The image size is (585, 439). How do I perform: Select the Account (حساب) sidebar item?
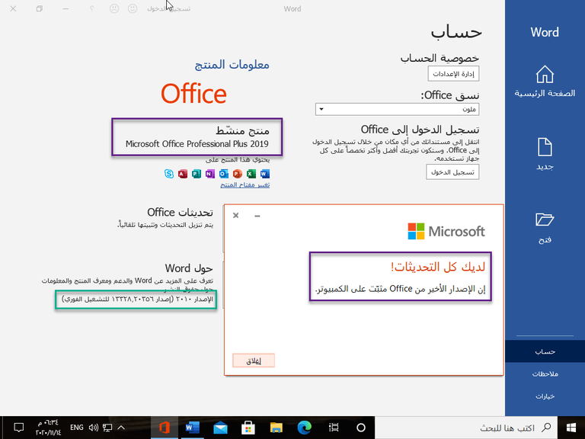(x=545, y=351)
